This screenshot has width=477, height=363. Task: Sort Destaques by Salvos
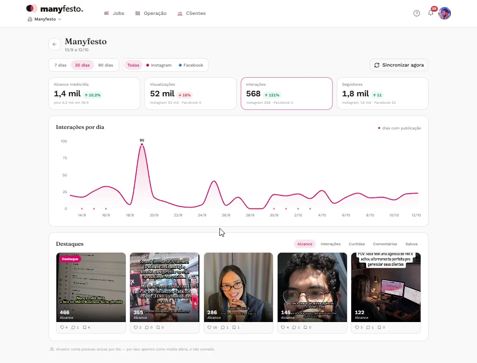(x=412, y=244)
